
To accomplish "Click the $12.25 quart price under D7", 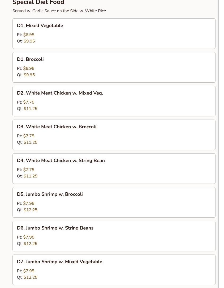I will (31, 277).
